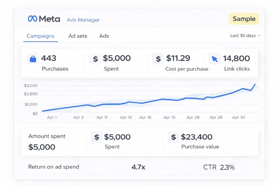This screenshot has height=186, width=280.
Task: Click the cursor arrow Link clicks icon
Action: click(214, 59)
